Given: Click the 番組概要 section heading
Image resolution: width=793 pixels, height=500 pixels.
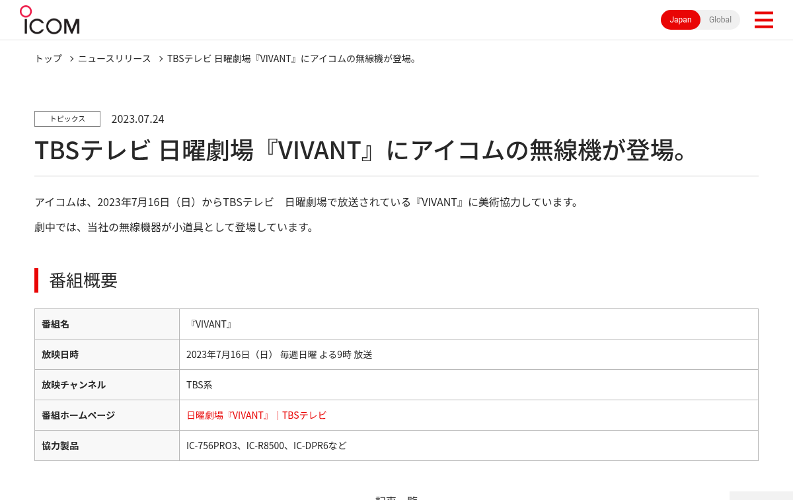Looking at the screenshot, I should pyautogui.click(x=83, y=280).
